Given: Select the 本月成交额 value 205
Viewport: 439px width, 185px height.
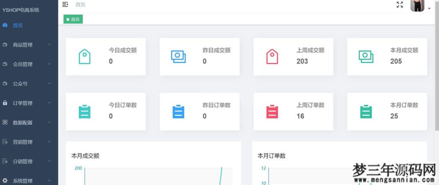Looking at the screenshot, I should (396, 61).
